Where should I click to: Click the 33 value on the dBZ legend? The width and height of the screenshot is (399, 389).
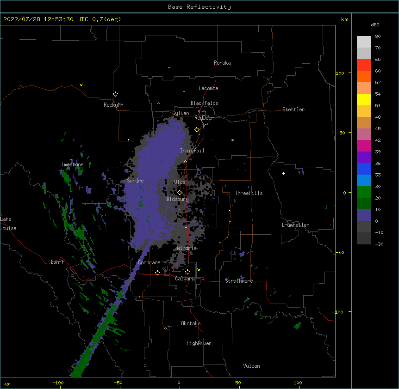coord(378,175)
